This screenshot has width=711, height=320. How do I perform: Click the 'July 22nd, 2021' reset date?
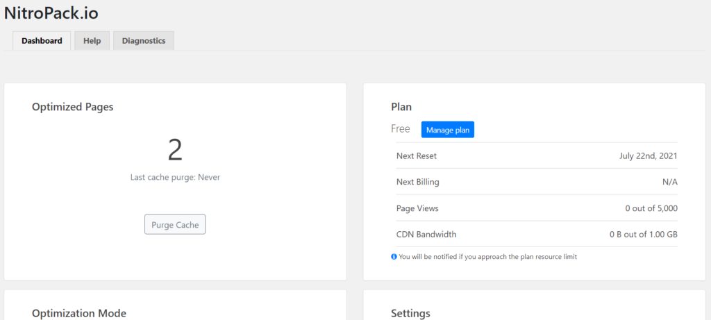click(649, 156)
